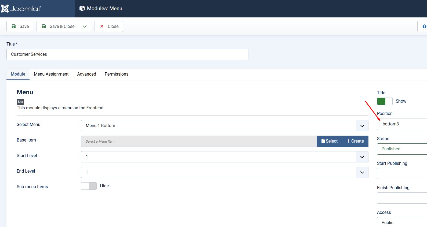Open the help question mark icon
The image size is (427, 227).
(x=424, y=26)
